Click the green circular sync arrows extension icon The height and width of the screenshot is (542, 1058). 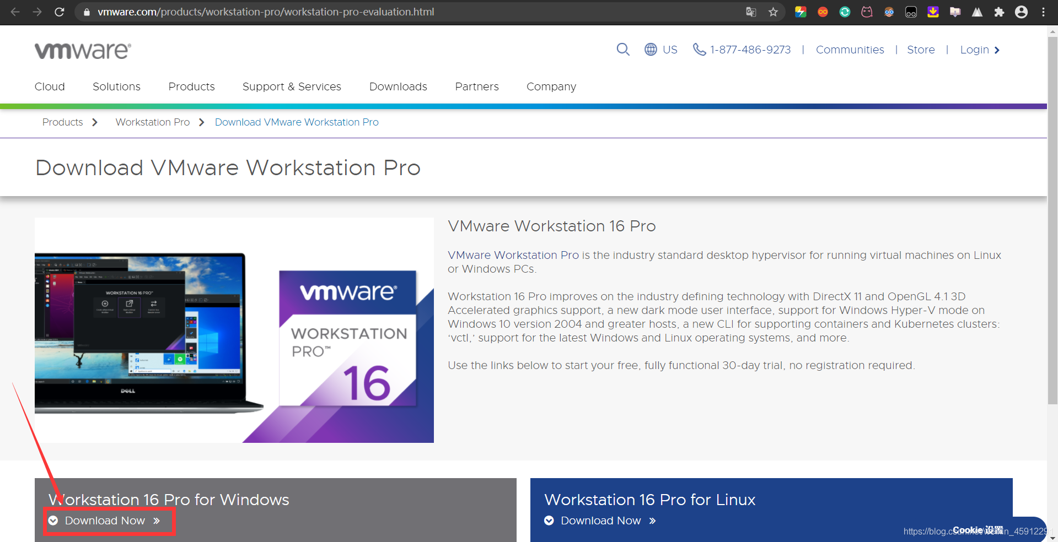click(x=845, y=12)
